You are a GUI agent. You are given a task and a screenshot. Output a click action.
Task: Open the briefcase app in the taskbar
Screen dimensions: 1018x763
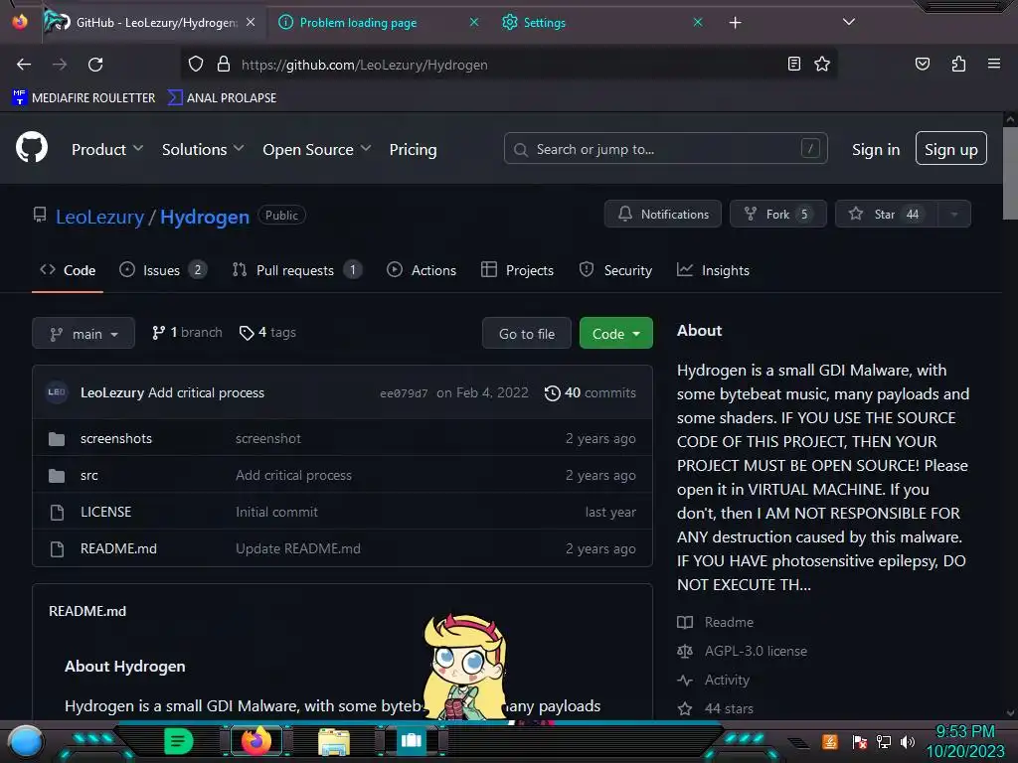pos(411,740)
